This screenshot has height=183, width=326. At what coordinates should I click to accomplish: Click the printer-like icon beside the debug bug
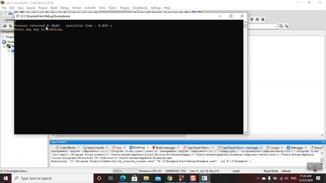click(5, 26)
